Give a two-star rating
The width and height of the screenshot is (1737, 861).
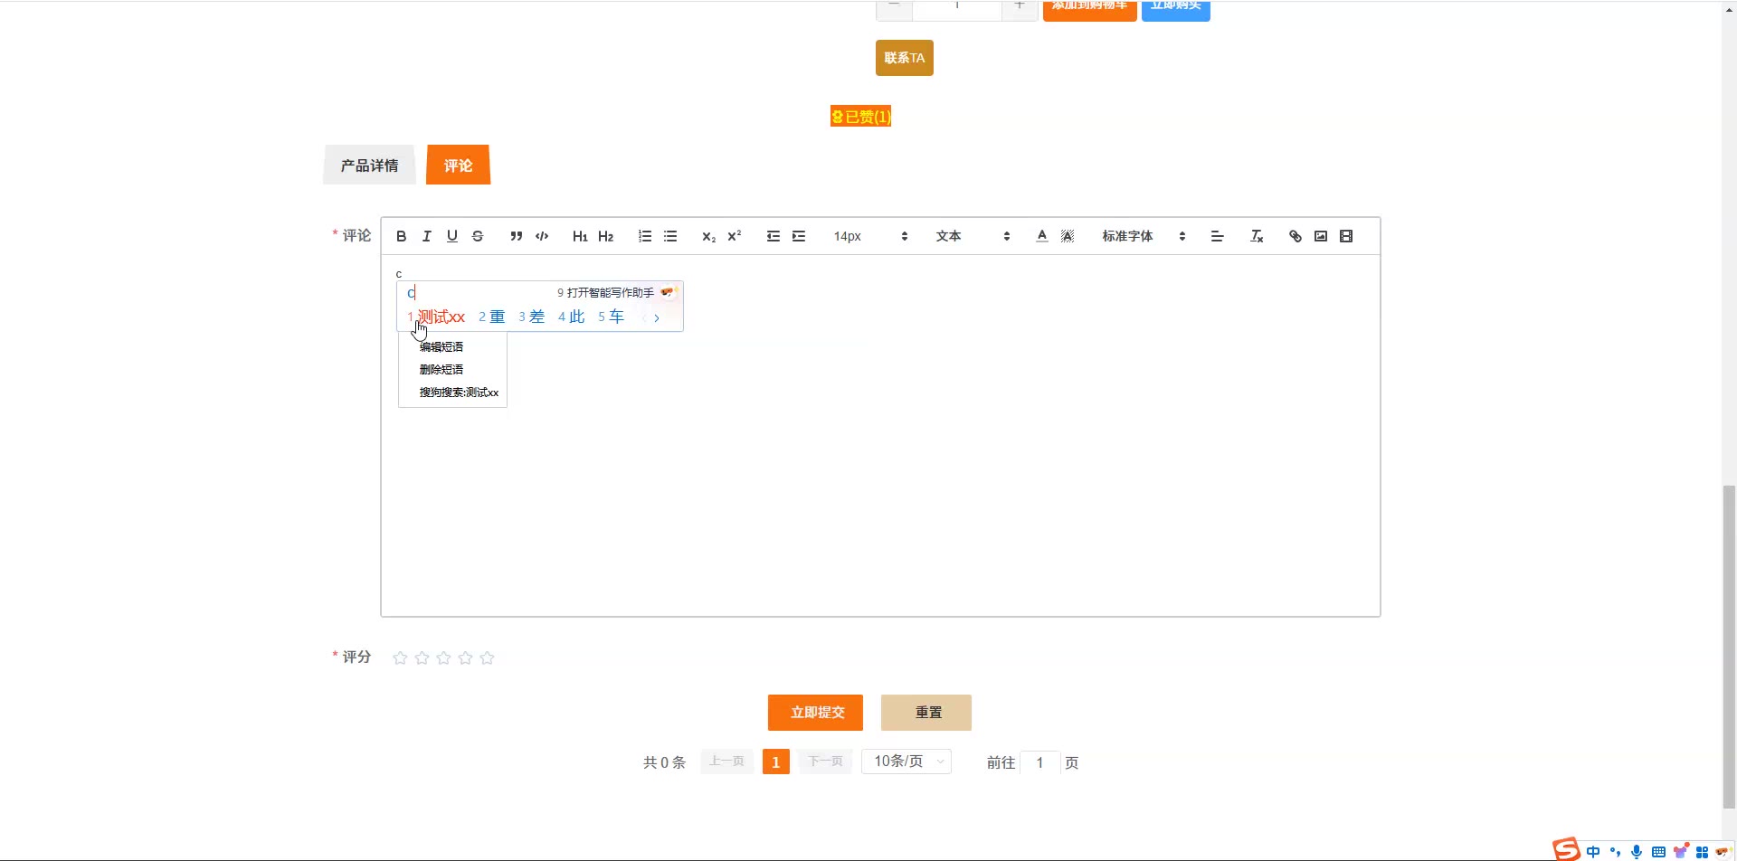422,658
